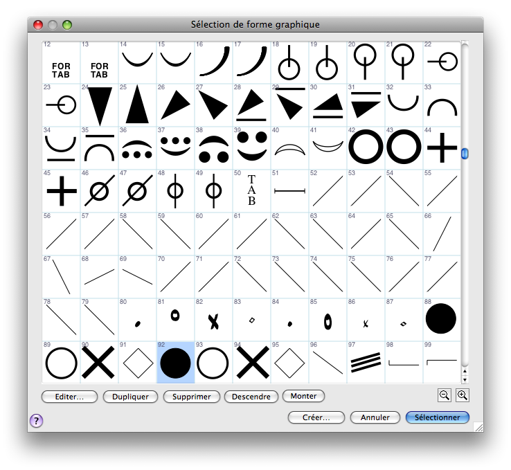Click the Editer... button
Screen dimensions: 511x470
[69, 397]
